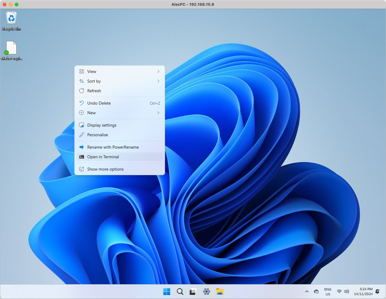The height and width of the screenshot is (299, 386).
Task: Open the Sort by submenu
Action: click(120, 81)
